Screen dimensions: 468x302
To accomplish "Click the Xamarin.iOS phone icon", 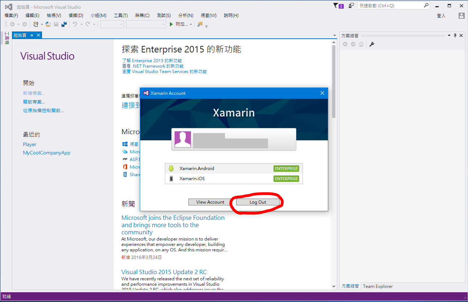I will (x=171, y=179).
